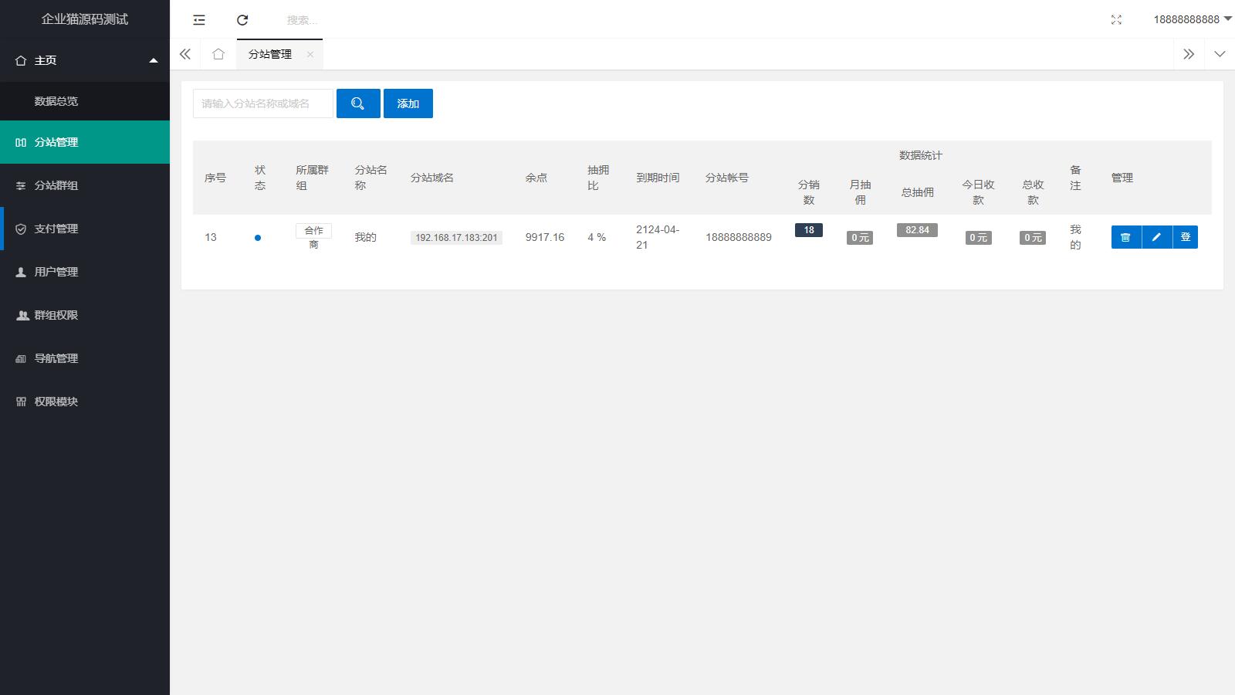Viewport: 1235px width, 695px height.
Task: Toggle the blue status dot for row 13
Action: (258, 238)
